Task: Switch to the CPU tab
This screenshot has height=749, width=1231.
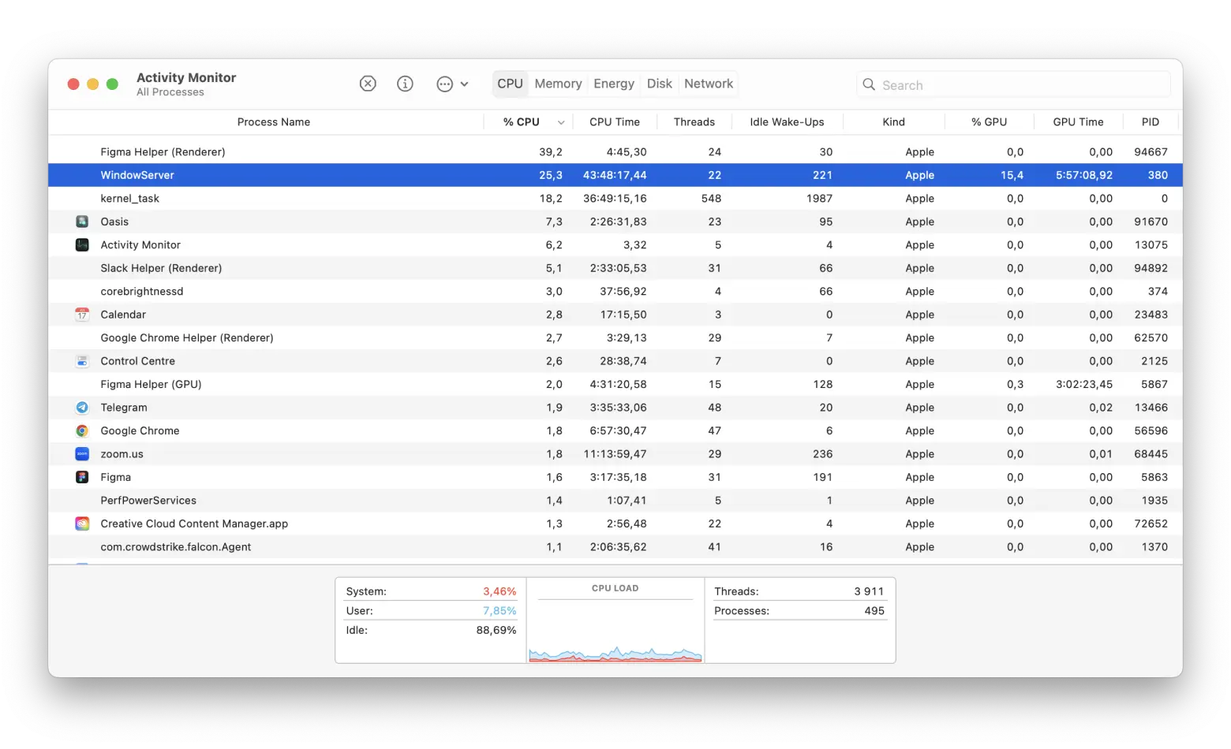Action: (x=510, y=84)
